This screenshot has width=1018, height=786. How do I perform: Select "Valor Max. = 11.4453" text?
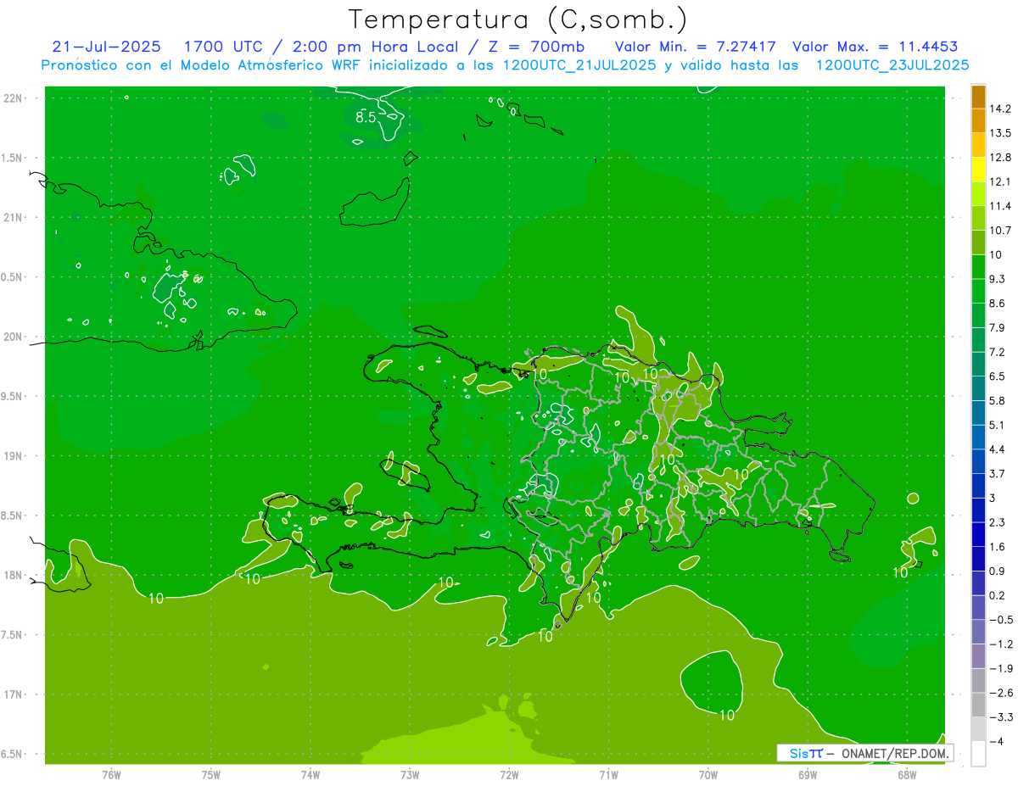875,47
